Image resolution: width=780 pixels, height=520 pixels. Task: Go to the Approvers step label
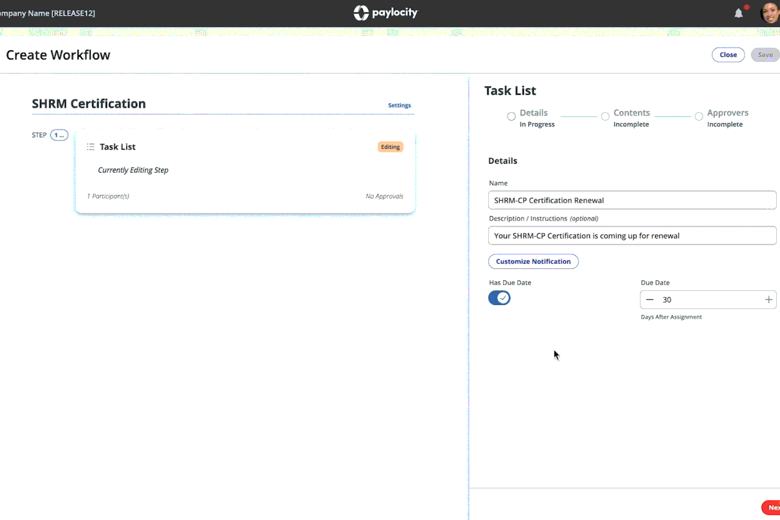click(x=728, y=113)
